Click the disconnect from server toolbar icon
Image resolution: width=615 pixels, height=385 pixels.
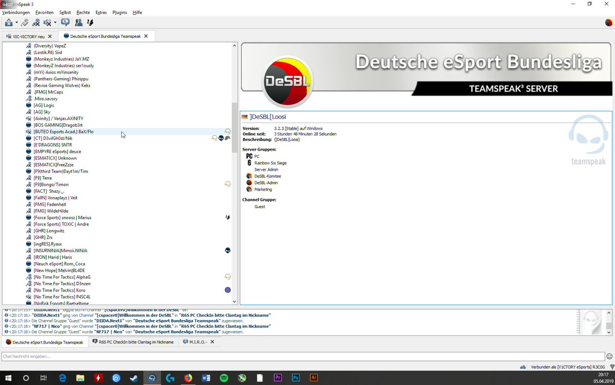point(25,23)
